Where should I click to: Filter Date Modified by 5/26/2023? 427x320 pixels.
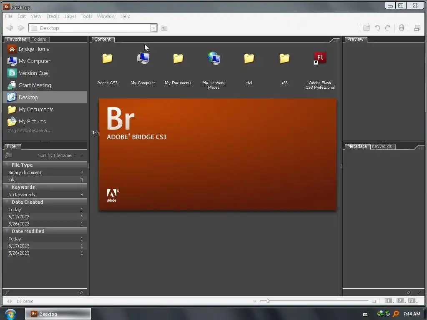click(x=45, y=253)
